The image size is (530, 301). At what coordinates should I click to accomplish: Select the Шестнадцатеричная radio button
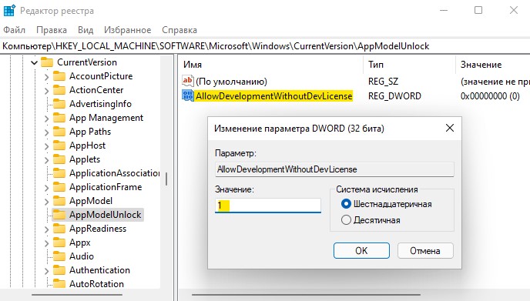click(x=346, y=204)
